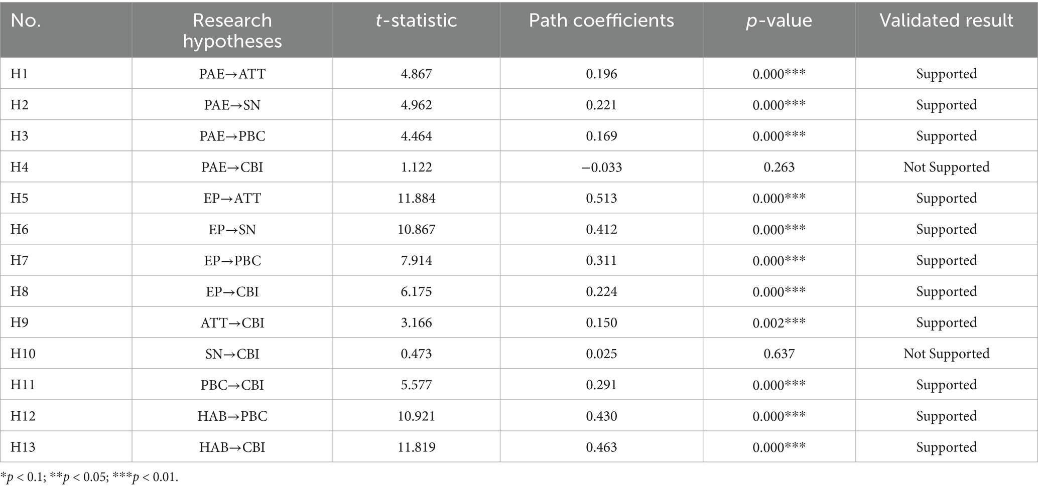
Task: Click the p-value 0.263 cell
Action: click(x=779, y=167)
